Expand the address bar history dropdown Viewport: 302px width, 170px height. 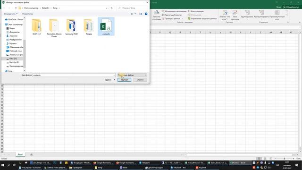[107, 8]
